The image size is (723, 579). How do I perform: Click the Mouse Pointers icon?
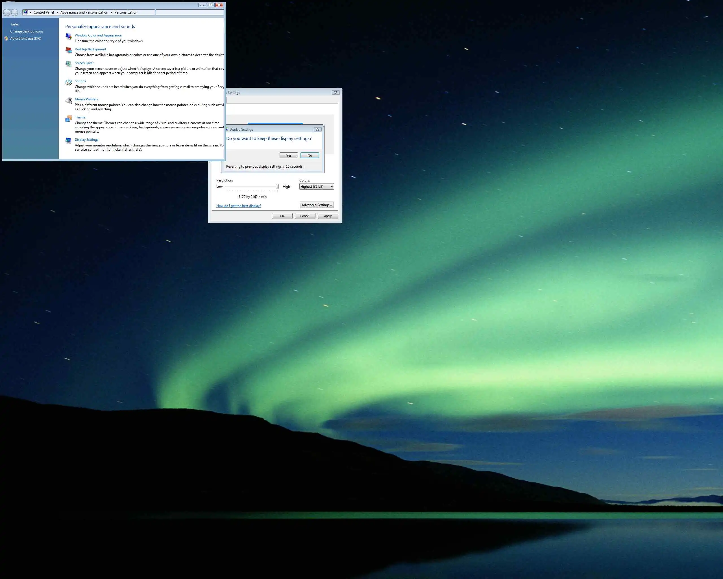[x=68, y=100]
